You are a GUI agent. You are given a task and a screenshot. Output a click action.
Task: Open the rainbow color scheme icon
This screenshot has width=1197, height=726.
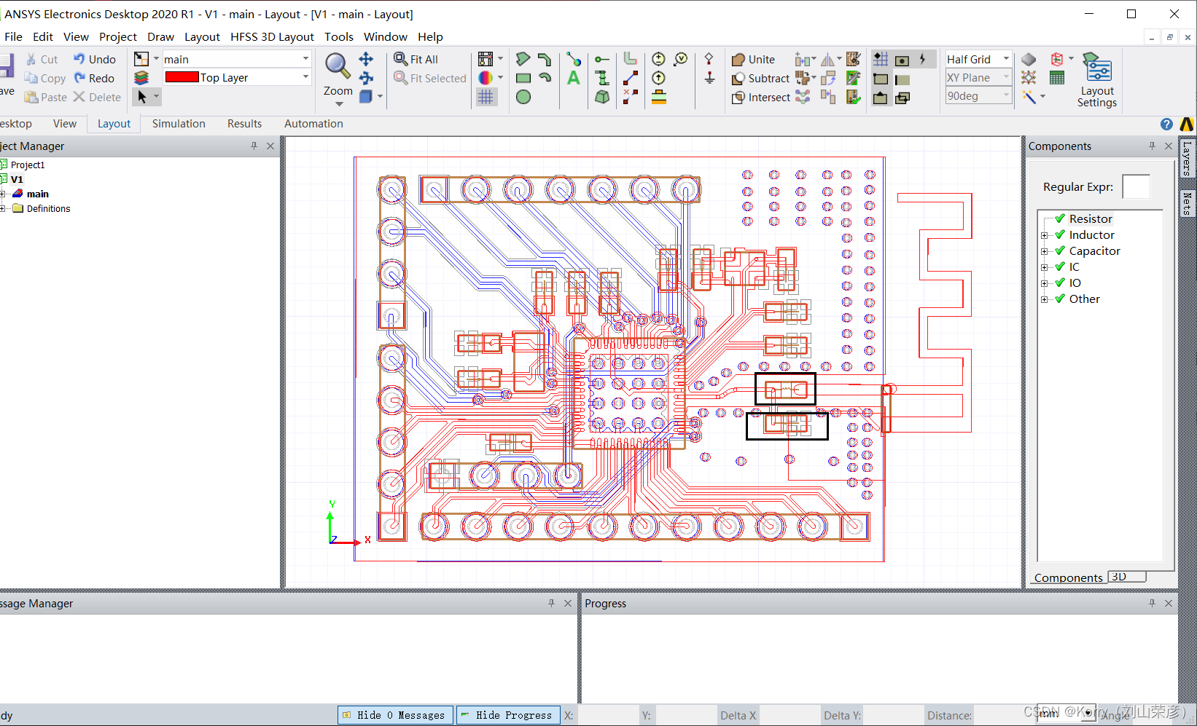[x=486, y=78]
